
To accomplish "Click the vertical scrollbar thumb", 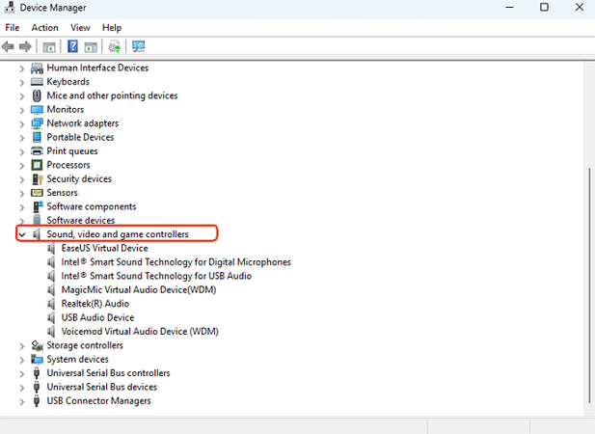I will point(589,285).
